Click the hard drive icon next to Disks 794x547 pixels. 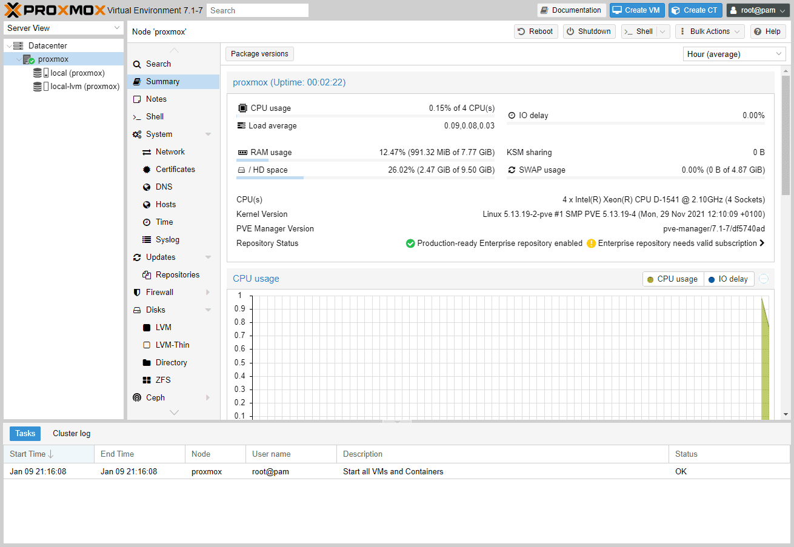(137, 310)
